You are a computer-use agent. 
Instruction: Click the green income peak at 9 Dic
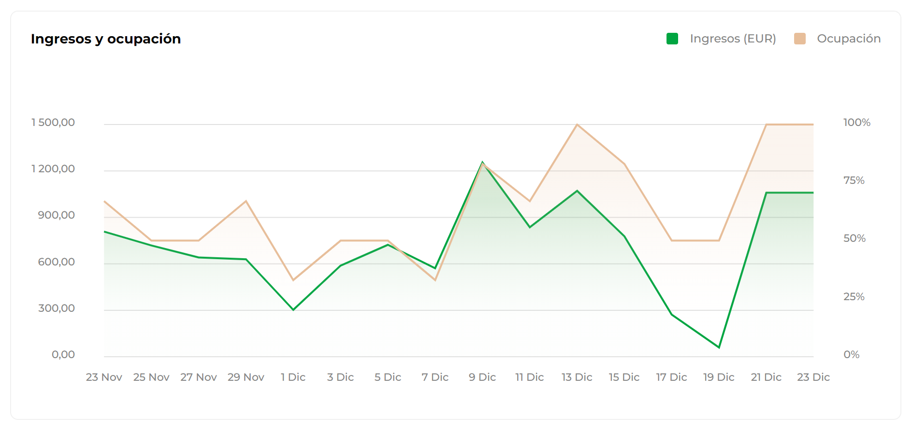[x=482, y=162]
